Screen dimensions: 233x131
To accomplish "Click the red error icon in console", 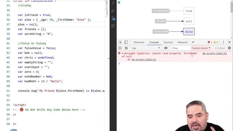I will [x=119, y=53].
